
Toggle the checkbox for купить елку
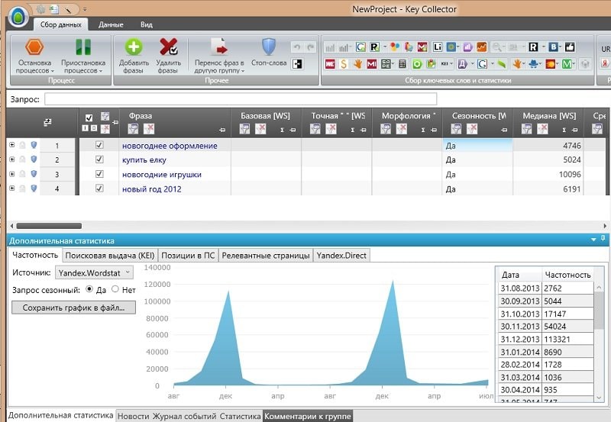point(99,159)
